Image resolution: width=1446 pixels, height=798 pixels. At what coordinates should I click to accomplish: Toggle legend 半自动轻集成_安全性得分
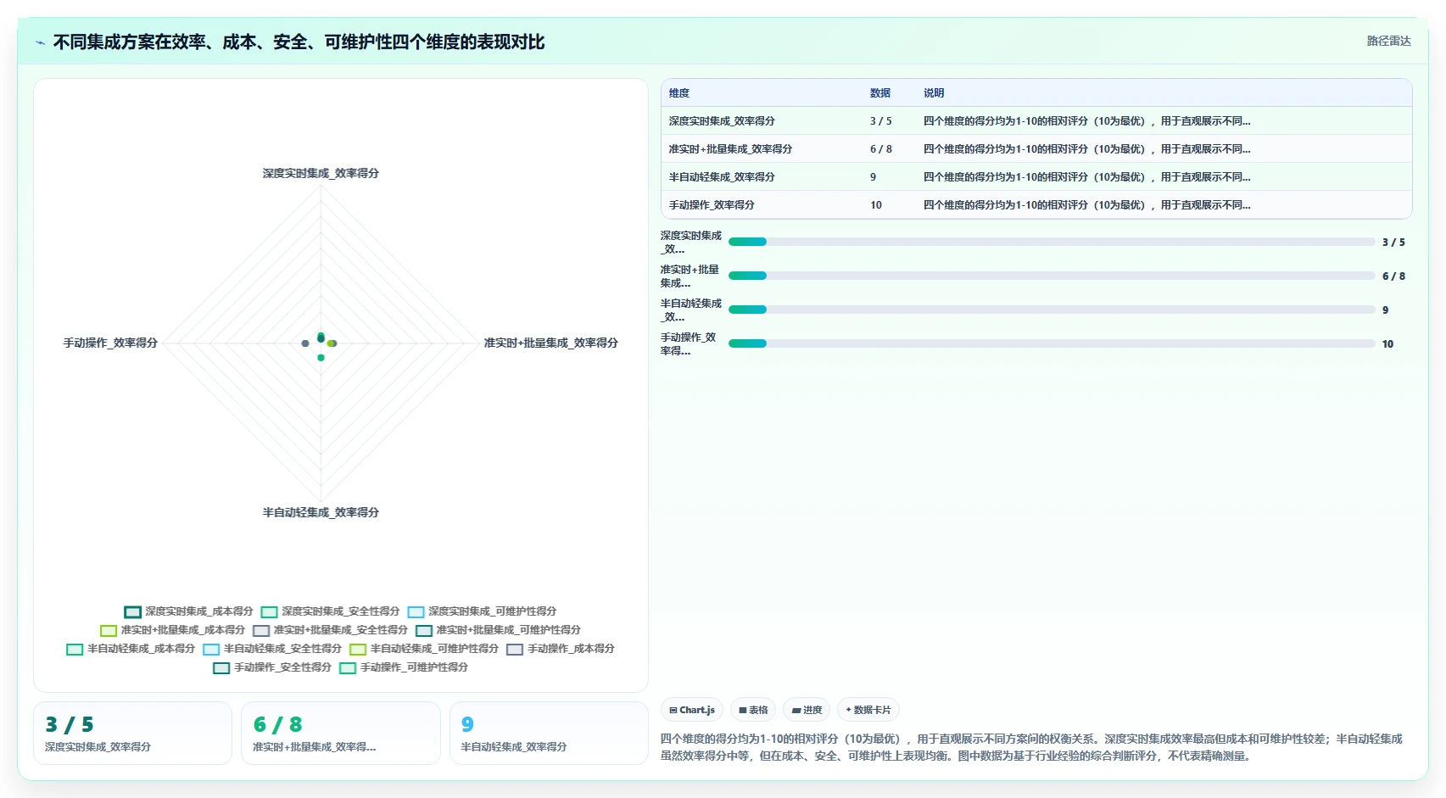pyautogui.click(x=272, y=649)
